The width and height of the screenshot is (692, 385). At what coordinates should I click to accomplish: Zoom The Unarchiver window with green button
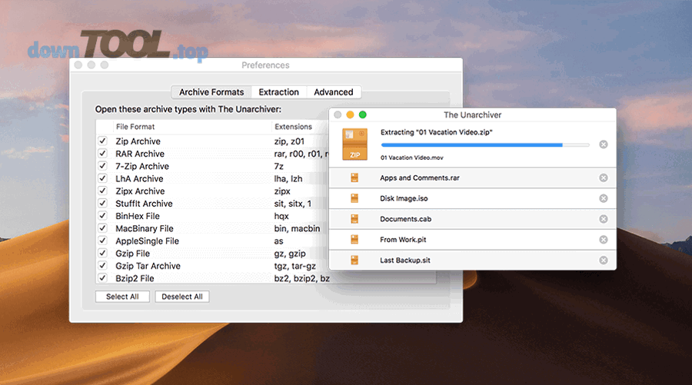tap(363, 115)
